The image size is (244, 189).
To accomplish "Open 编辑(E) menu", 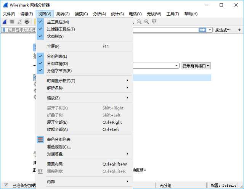I will (x=27, y=14).
